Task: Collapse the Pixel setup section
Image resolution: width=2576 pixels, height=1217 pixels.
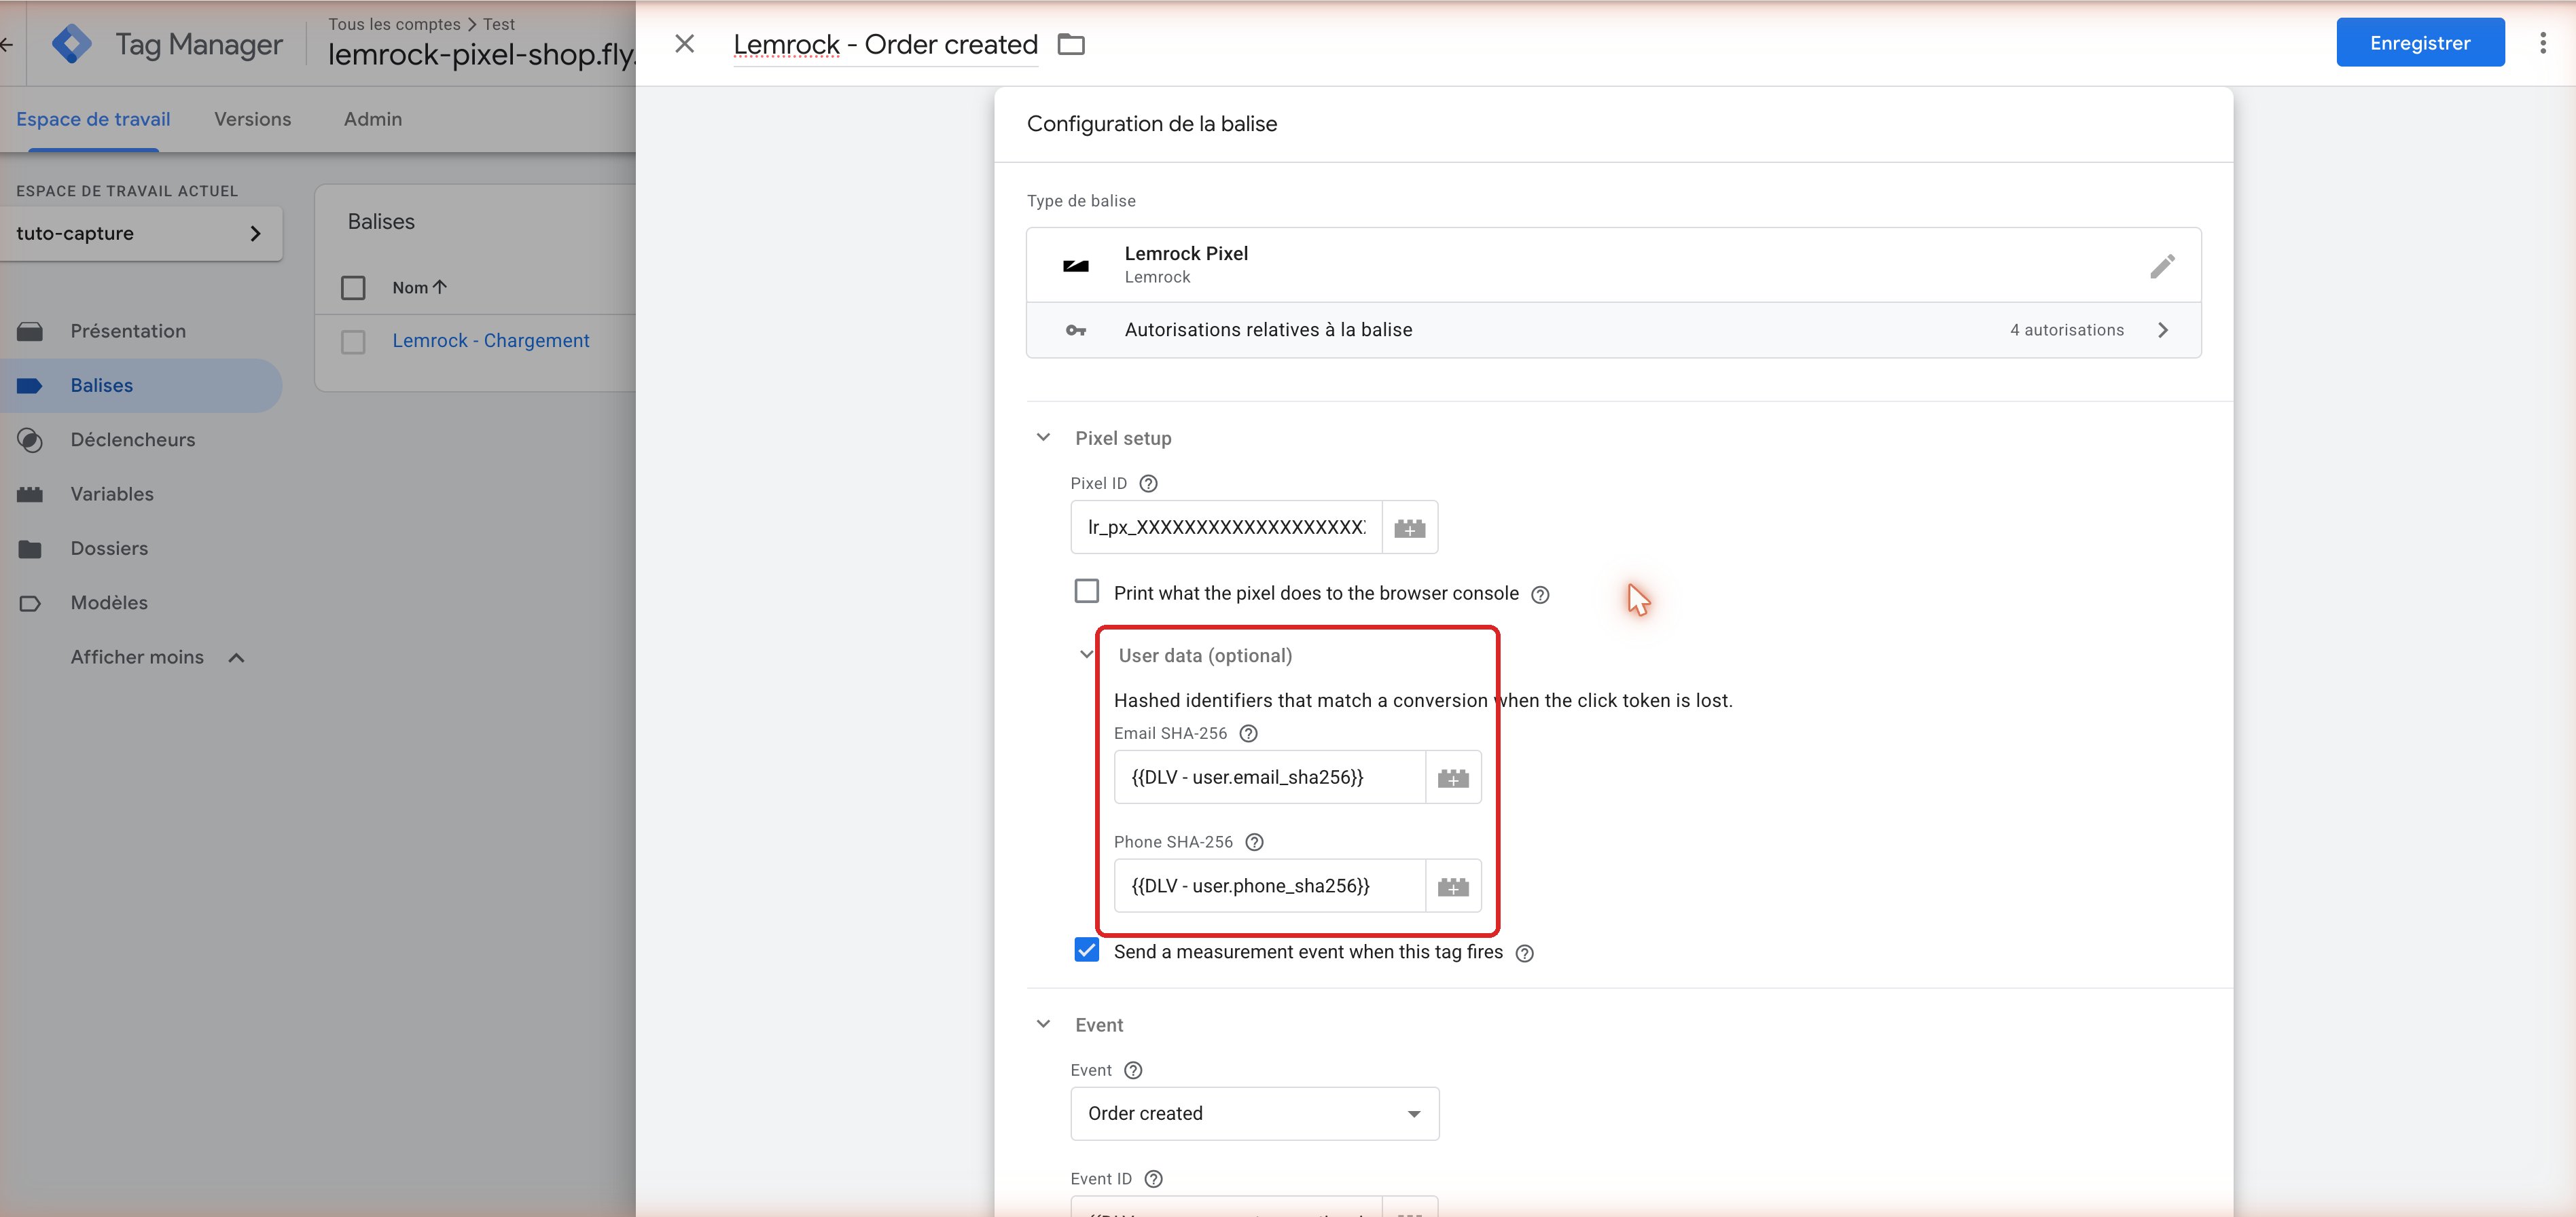Action: (x=1043, y=438)
